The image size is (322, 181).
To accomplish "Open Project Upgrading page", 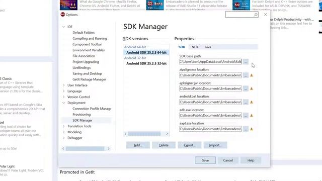I will tap(86, 62).
